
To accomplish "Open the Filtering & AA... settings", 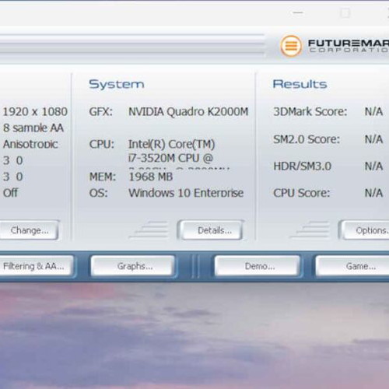I will (36, 266).
